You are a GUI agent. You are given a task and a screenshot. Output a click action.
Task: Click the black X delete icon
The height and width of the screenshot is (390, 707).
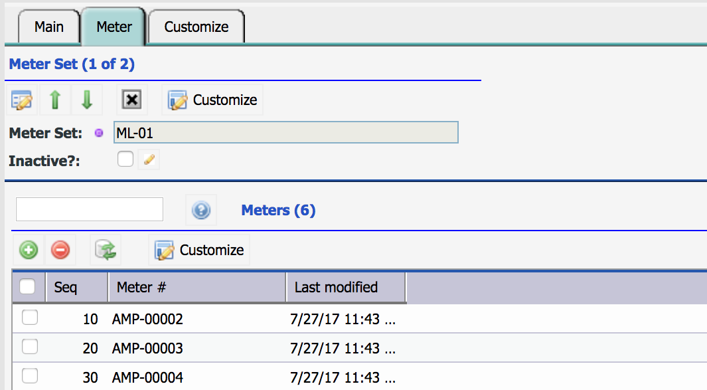(x=131, y=100)
